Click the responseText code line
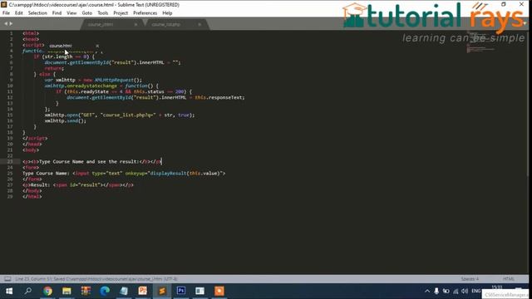 coord(155,98)
